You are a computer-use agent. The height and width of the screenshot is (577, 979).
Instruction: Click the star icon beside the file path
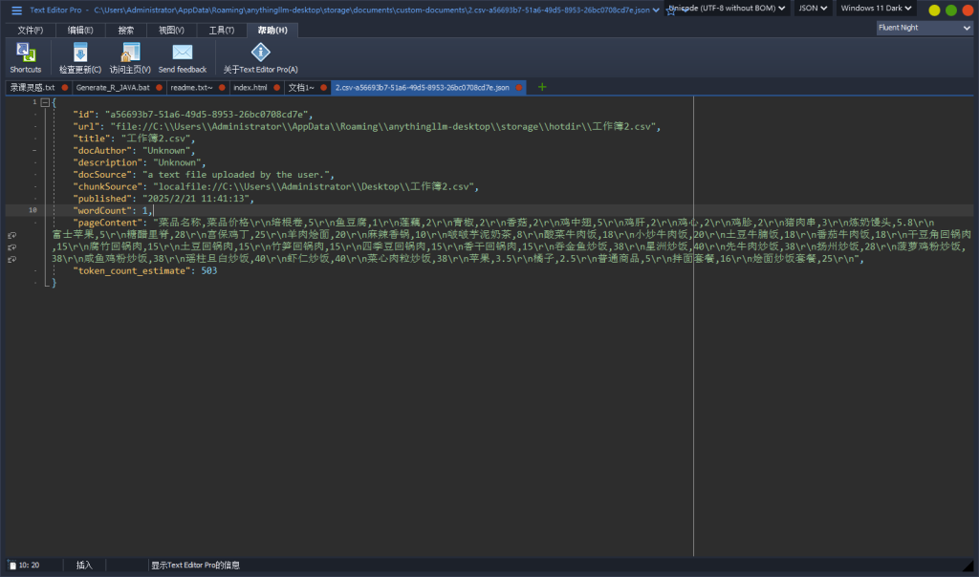pyautogui.click(x=670, y=11)
